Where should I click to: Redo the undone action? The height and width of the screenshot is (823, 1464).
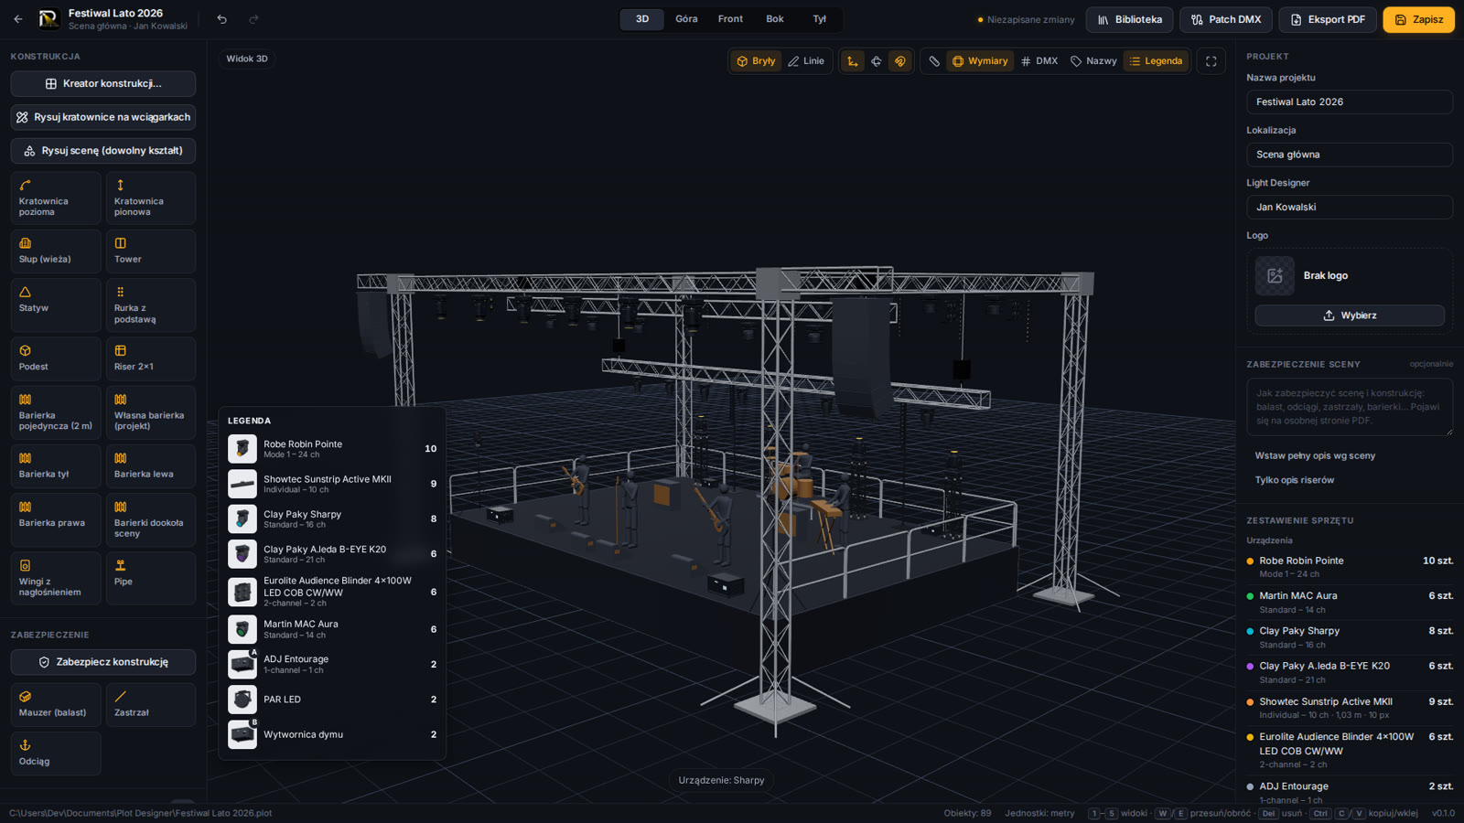point(253,19)
